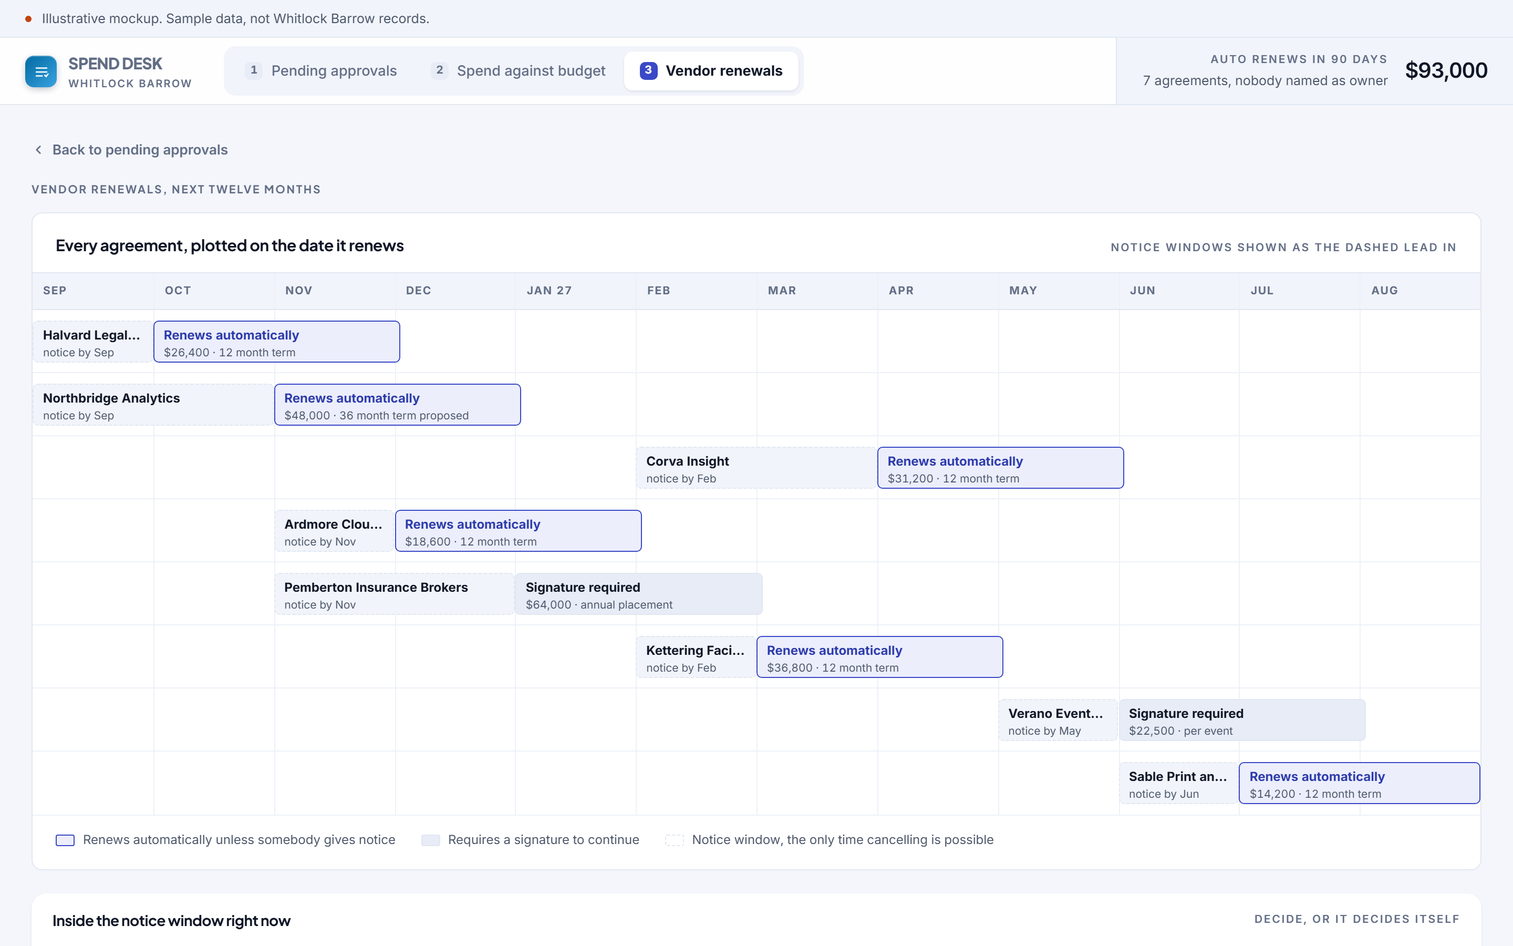Click the Spend Desk logo icon
This screenshot has width=1513, height=946.
(x=40, y=71)
